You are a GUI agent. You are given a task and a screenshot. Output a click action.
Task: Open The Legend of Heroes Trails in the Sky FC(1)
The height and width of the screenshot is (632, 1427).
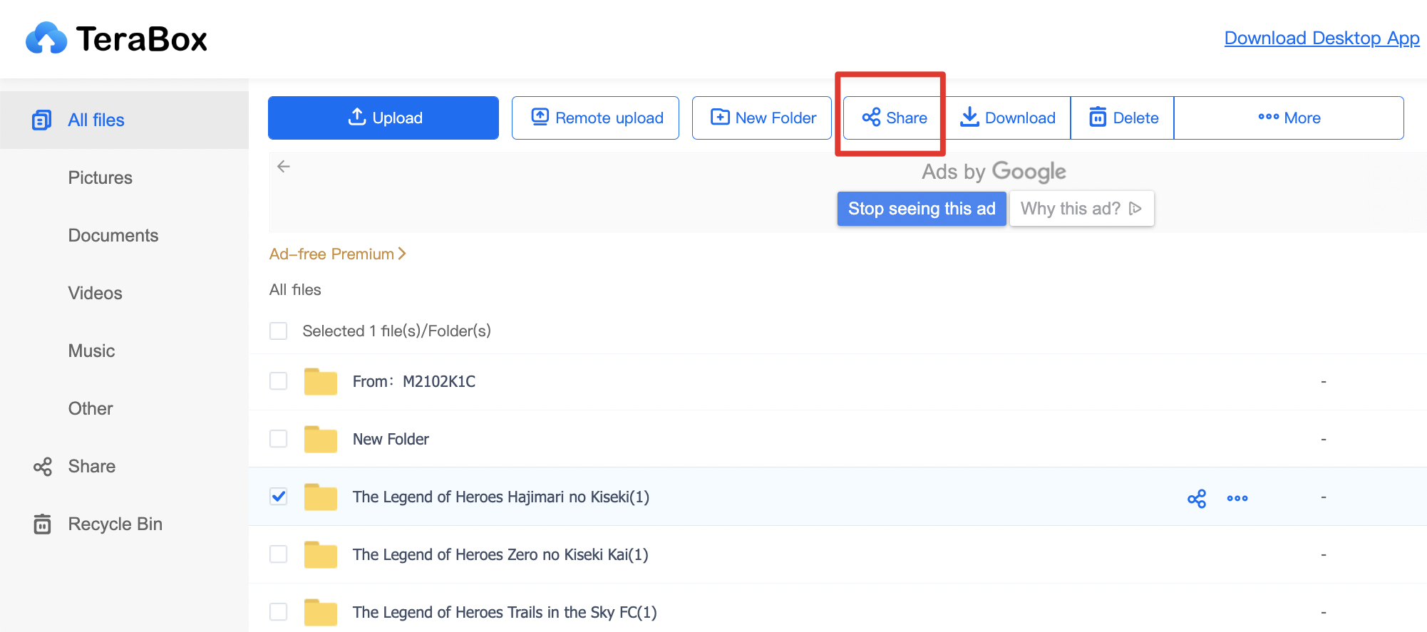click(505, 612)
